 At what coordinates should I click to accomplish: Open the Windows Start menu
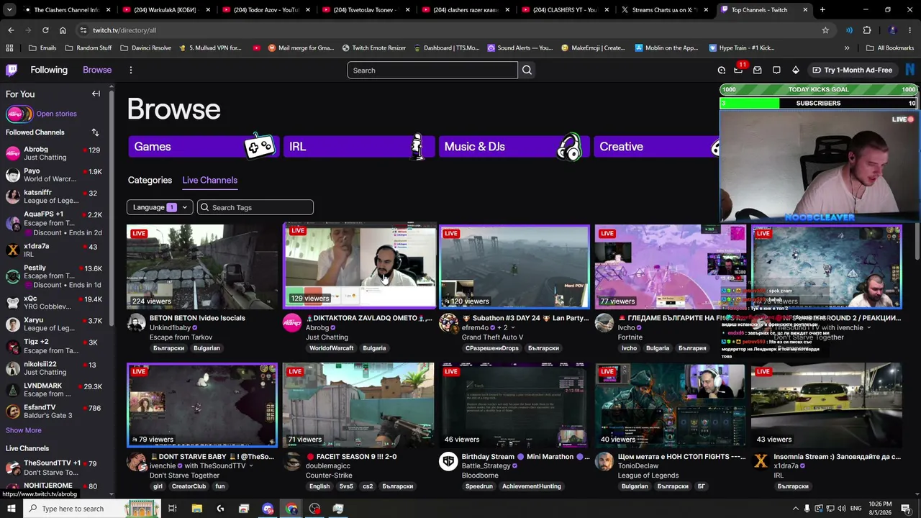coord(11,509)
